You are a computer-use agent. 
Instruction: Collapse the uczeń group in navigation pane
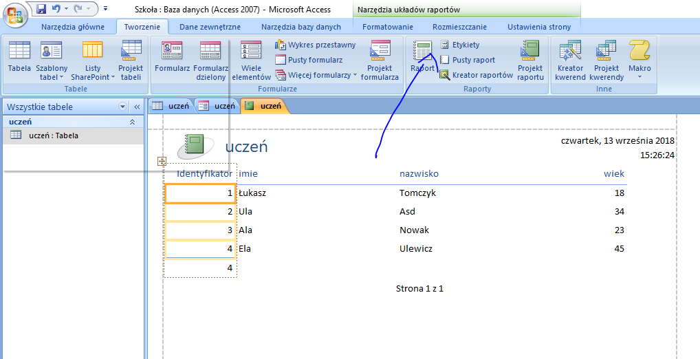click(132, 122)
